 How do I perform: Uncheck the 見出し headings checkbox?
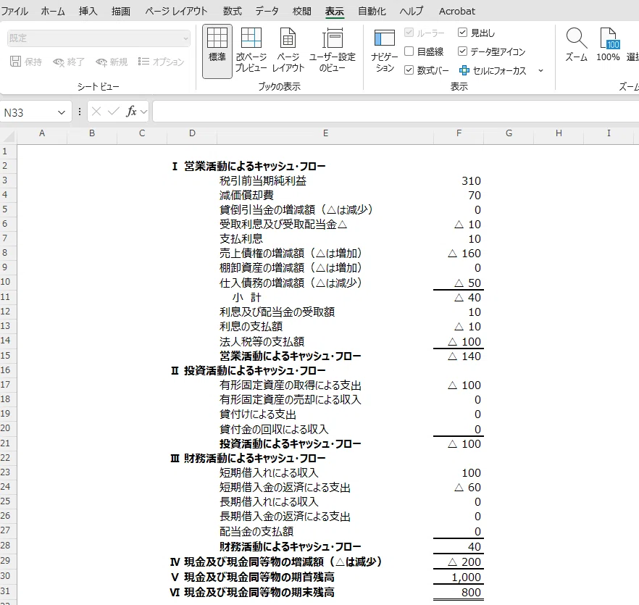tap(462, 32)
